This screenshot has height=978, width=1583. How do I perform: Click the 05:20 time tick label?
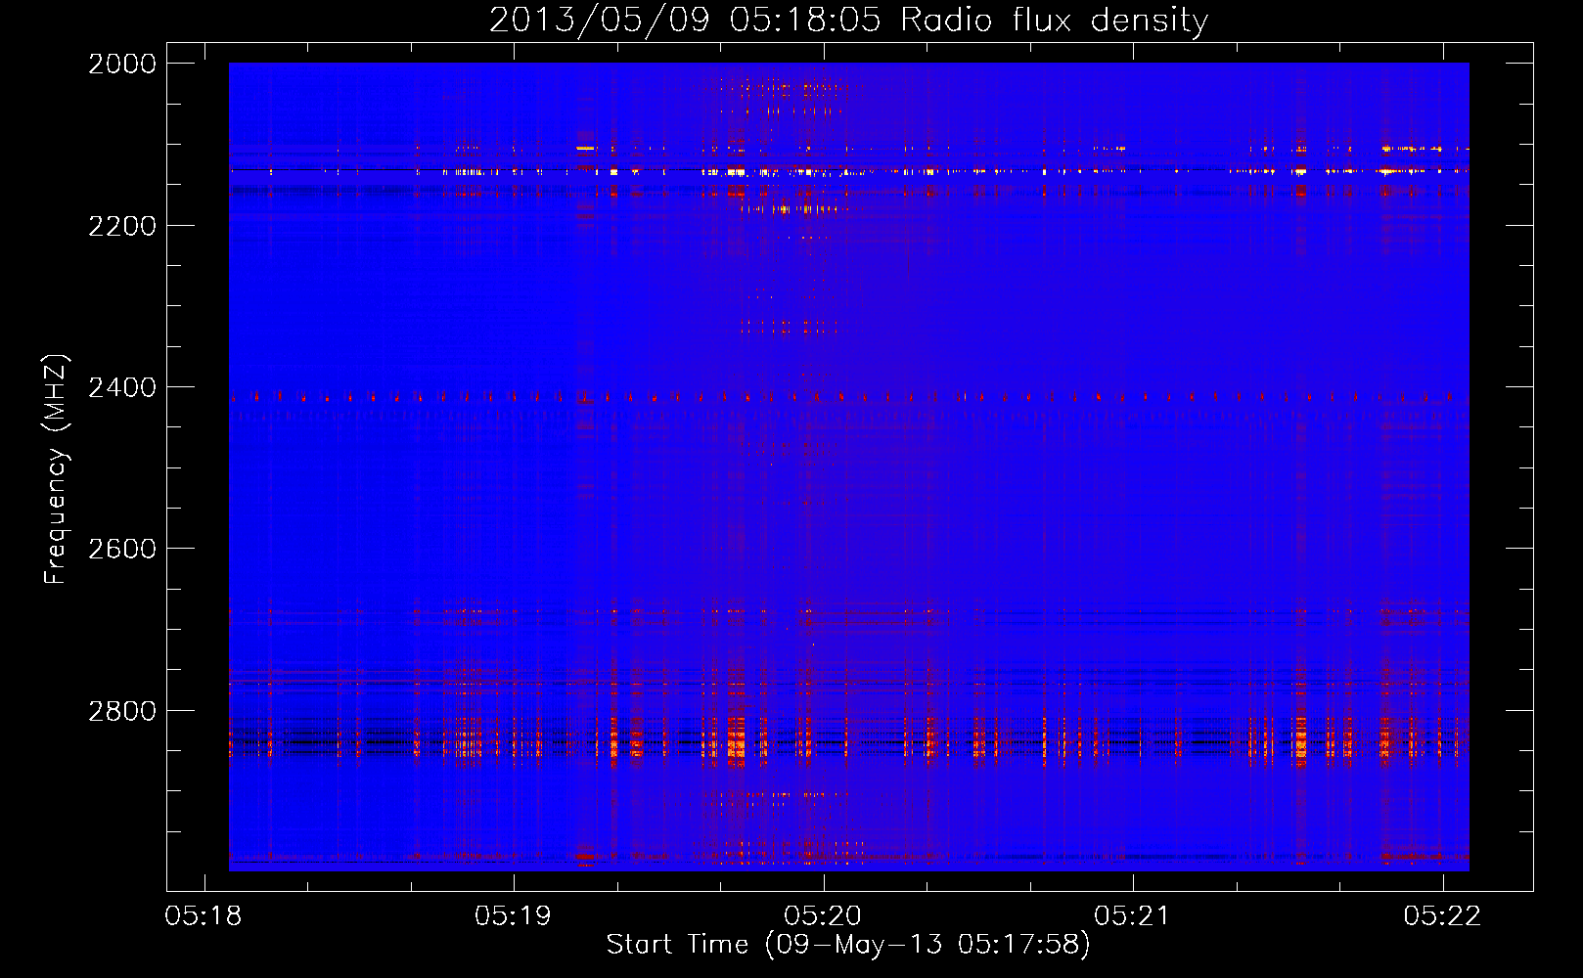[x=823, y=916]
